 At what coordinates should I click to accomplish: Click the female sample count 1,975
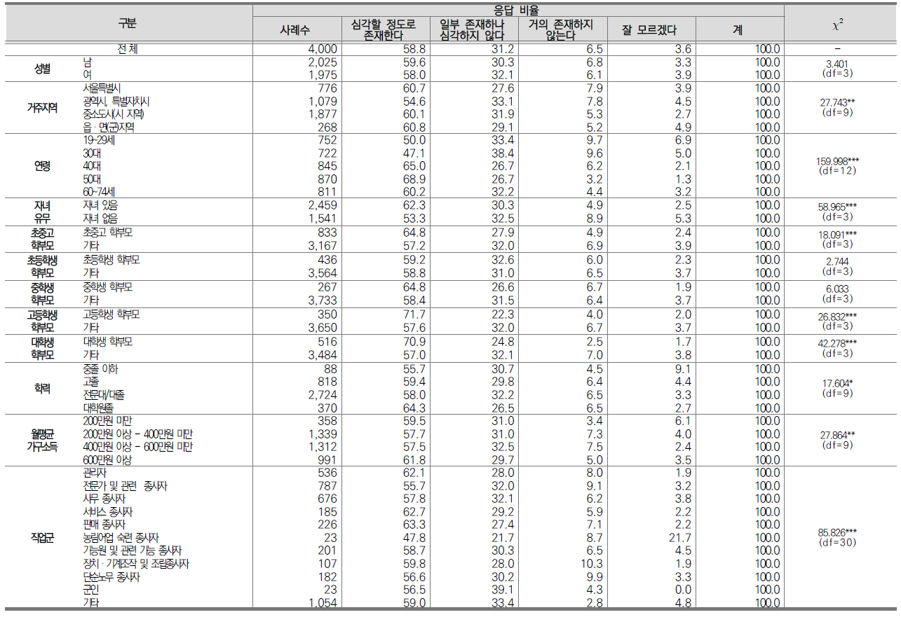[322, 75]
